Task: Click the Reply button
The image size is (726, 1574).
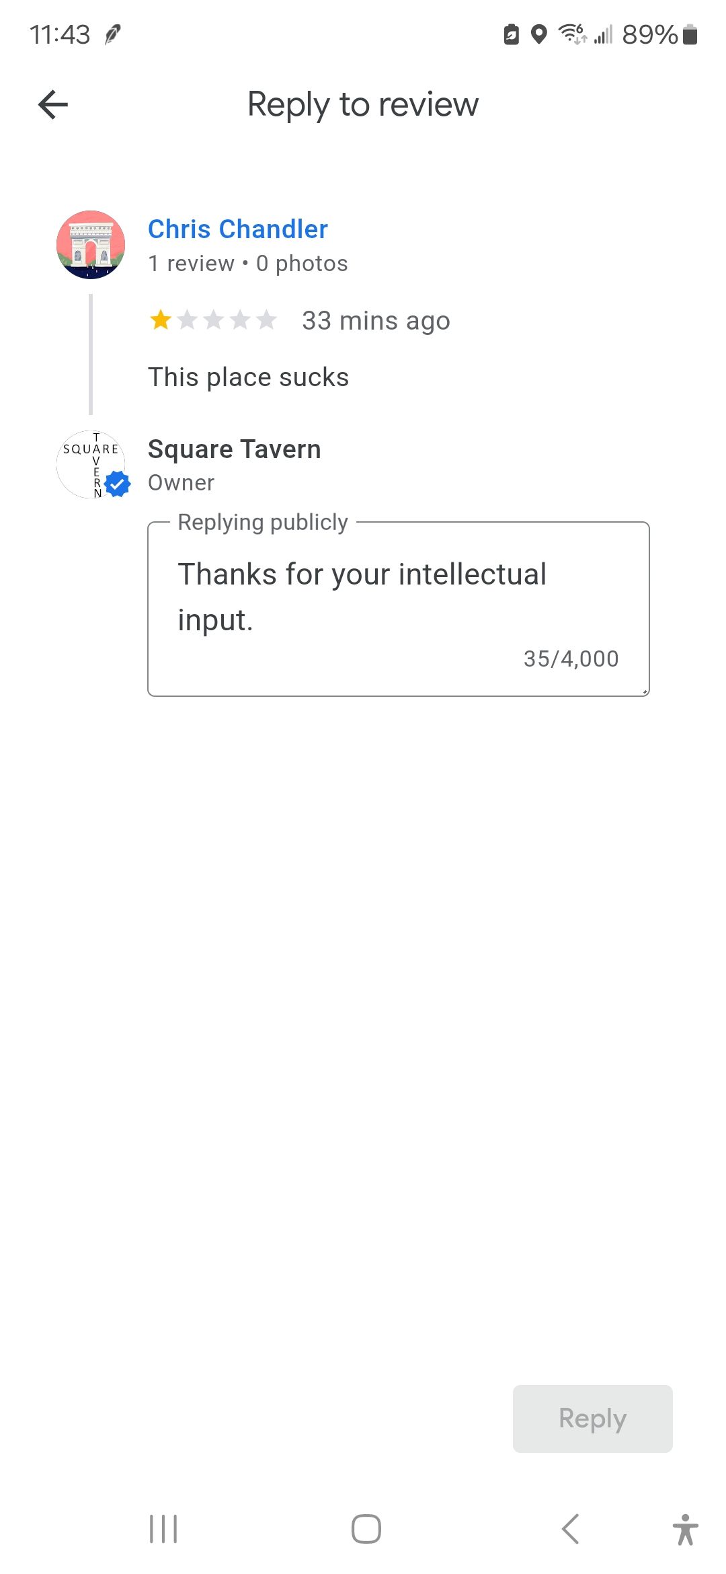Action: pos(592,1419)
